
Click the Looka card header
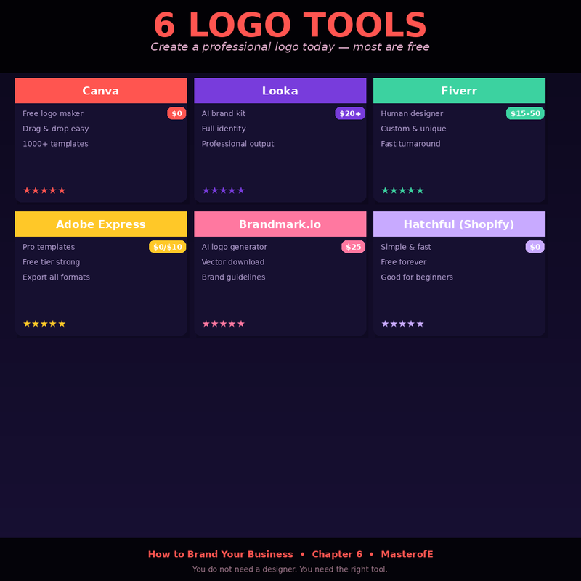point(280,90)
